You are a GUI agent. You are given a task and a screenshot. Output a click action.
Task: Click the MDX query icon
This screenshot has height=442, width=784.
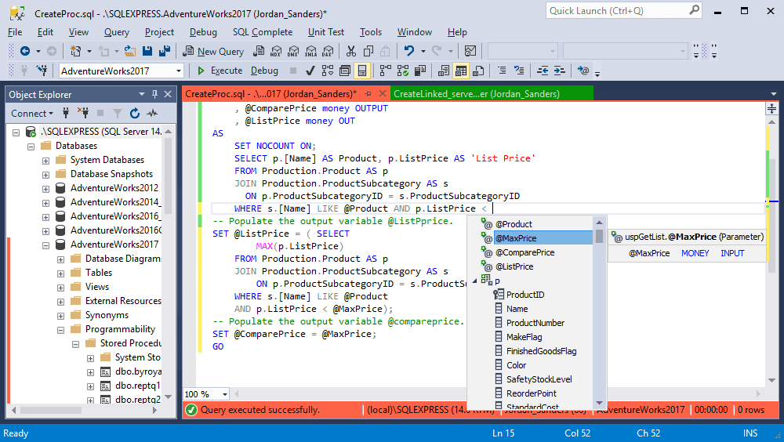[276, 51]
